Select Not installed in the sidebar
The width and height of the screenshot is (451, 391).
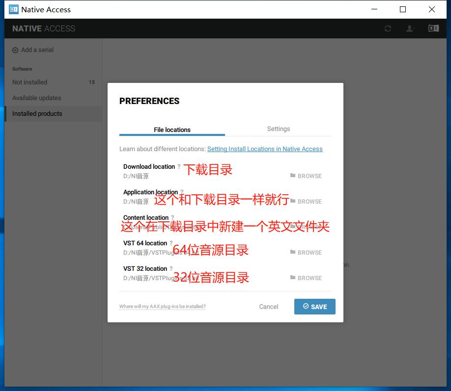point(29,82)
